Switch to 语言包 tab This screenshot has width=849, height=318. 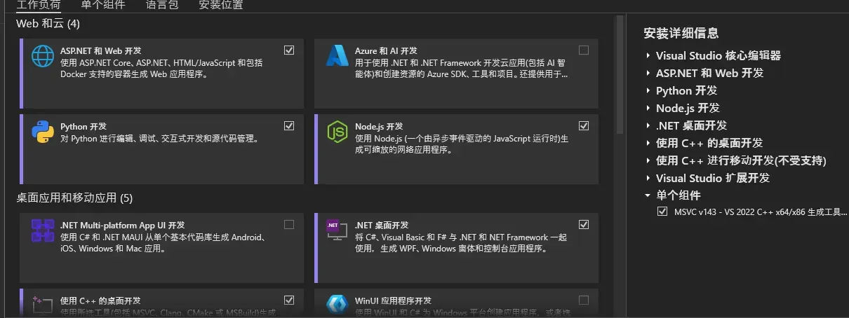[162, 5]
